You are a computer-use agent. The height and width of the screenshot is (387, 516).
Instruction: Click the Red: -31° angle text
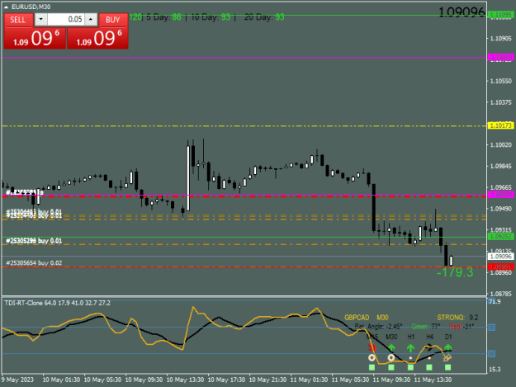(x=462, y=327)
